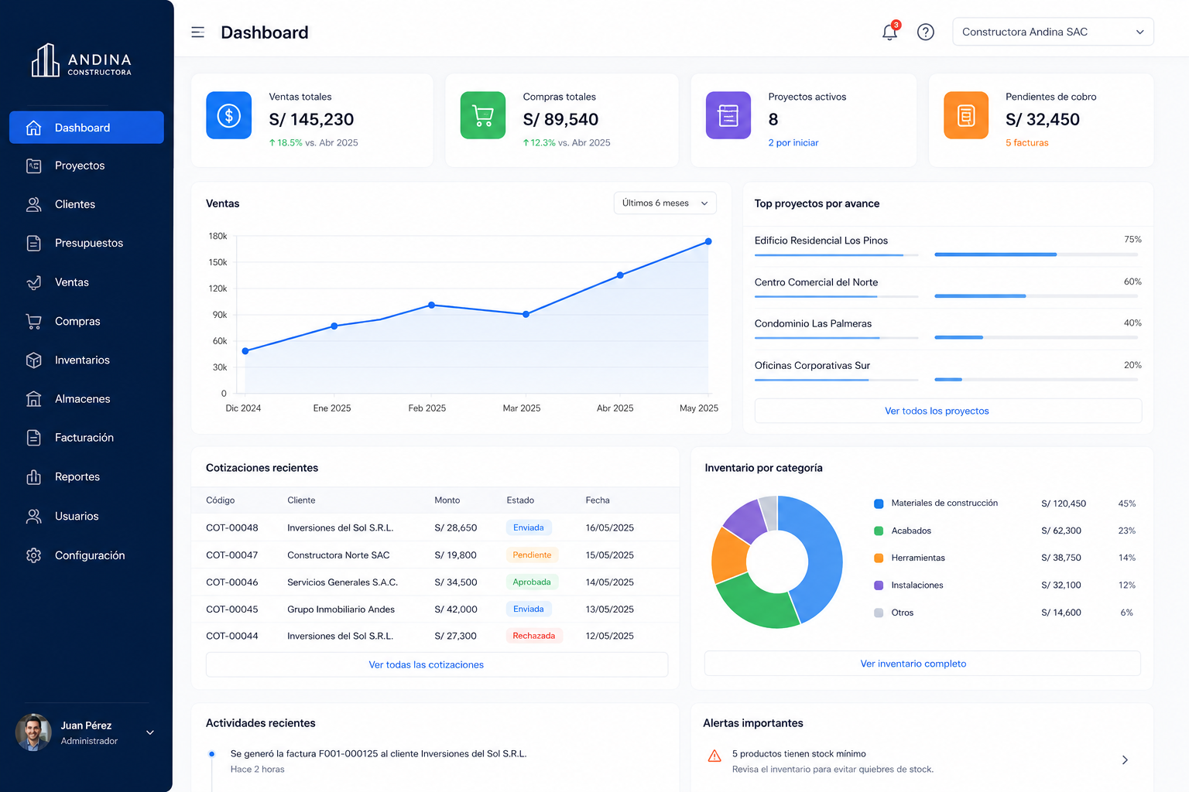The height and width of the screenshot is (792, 1189).
Task: Open the Últimos 6 meses period dropdown
Action: (665, 203)
